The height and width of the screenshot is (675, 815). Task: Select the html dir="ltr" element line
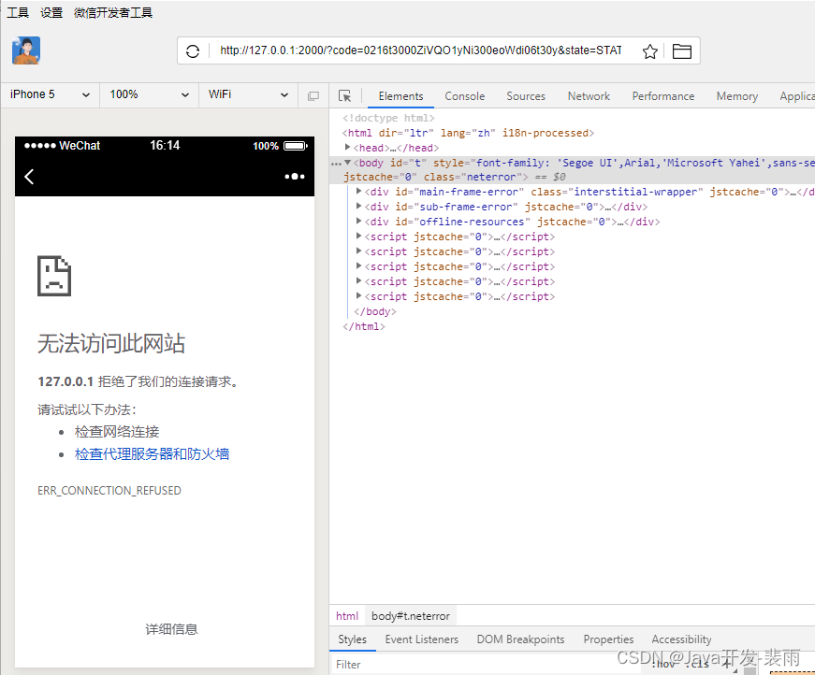pos(468,133)
